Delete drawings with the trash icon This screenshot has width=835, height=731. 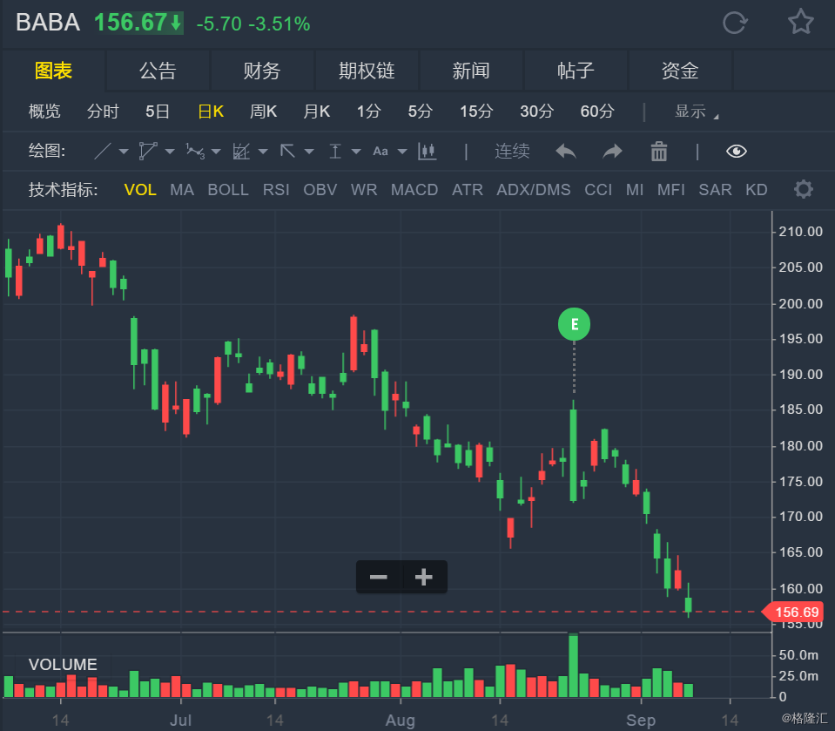pyautogui.click(x=659, y=152)
